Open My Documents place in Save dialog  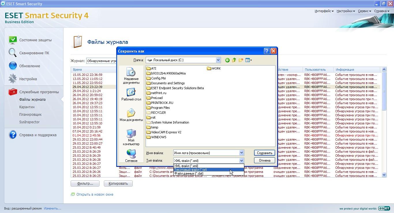[x=131, y=115]
